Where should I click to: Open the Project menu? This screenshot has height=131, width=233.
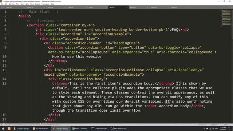[x=37, y=4]
